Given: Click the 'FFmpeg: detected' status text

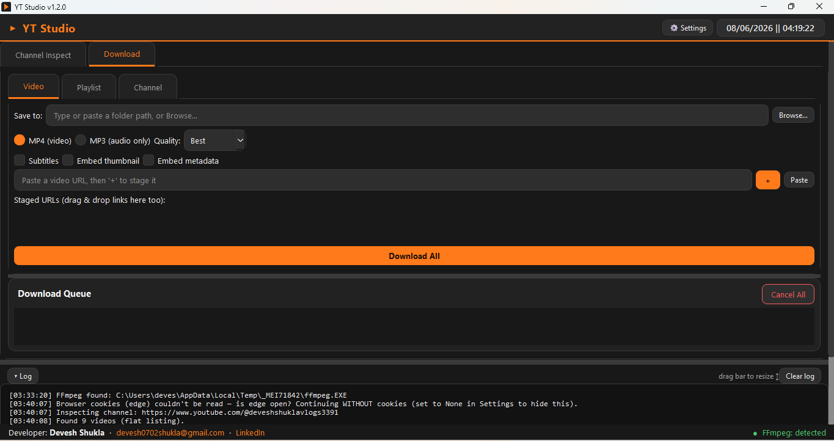Looking at the screenshot, I should (794, 433).
